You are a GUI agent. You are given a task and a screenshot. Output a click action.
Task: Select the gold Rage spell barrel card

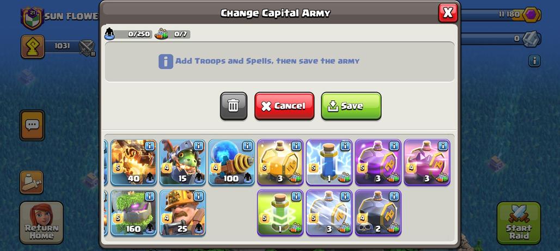(x=281, y=162)
